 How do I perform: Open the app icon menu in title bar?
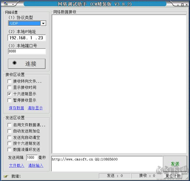tap(6, 4)
